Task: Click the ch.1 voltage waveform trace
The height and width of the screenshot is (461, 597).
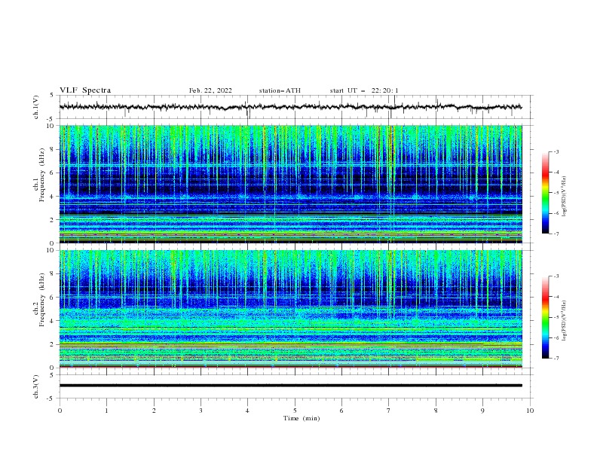Action: (290, 107)
